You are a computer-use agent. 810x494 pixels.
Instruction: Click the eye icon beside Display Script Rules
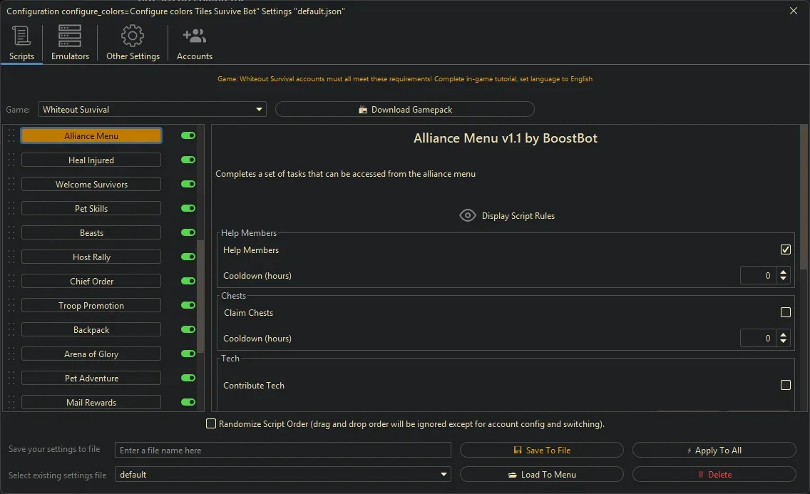(468, 215)
